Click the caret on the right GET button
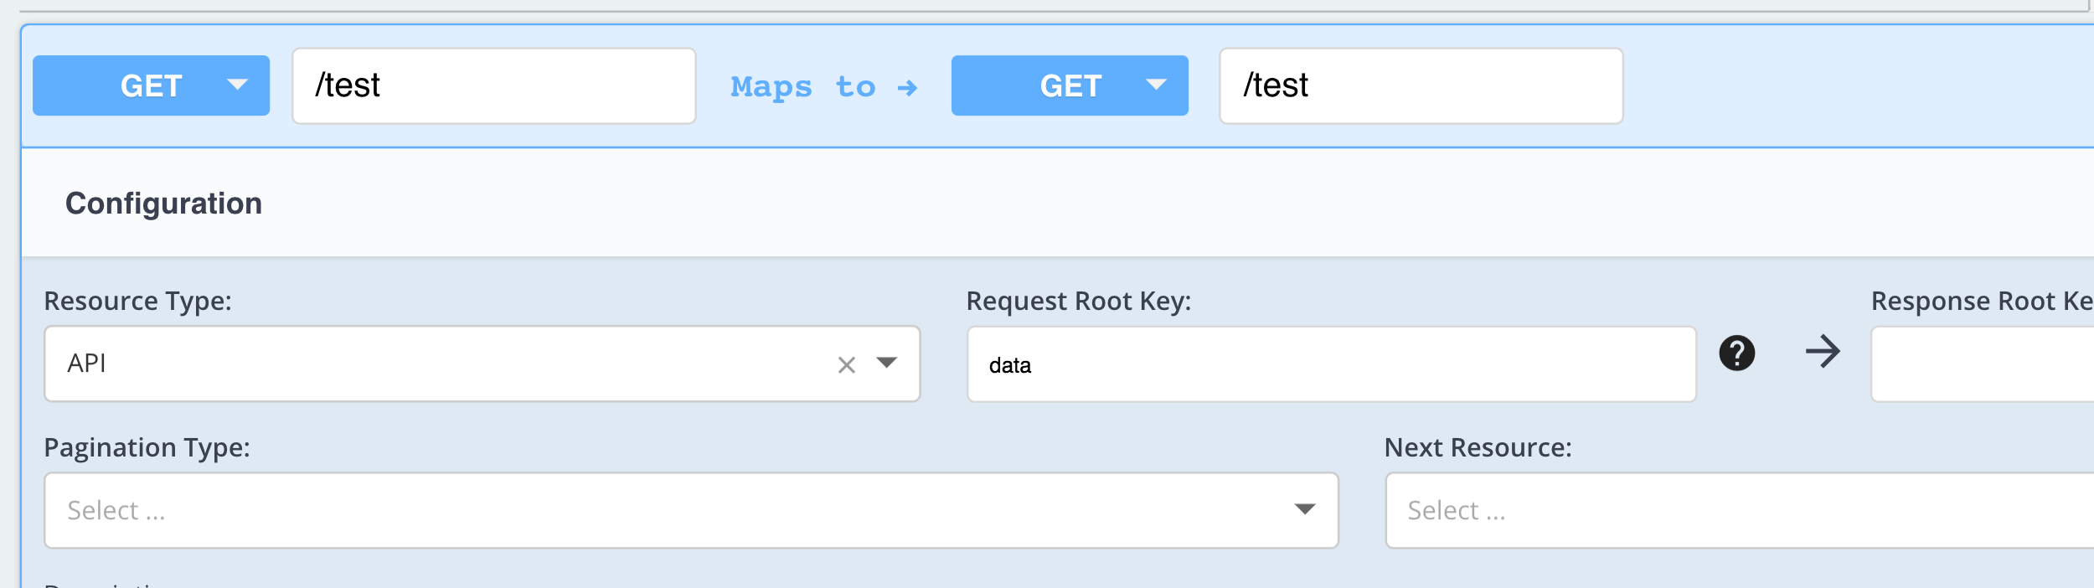The width and height of the screenshot is (2094, 588). (x=1156, y=85)
